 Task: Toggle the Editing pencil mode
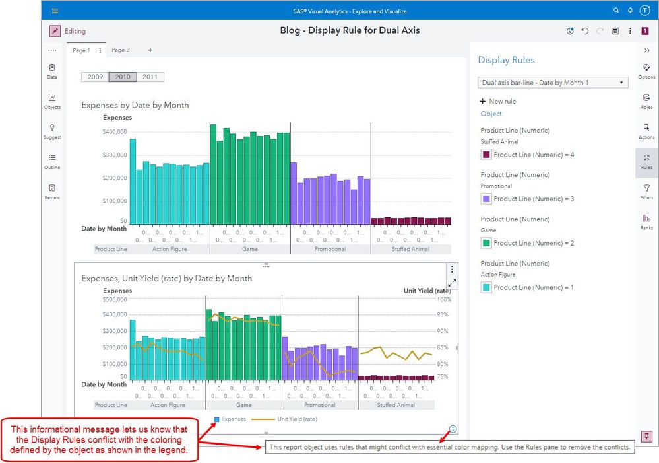coord(55,31)
